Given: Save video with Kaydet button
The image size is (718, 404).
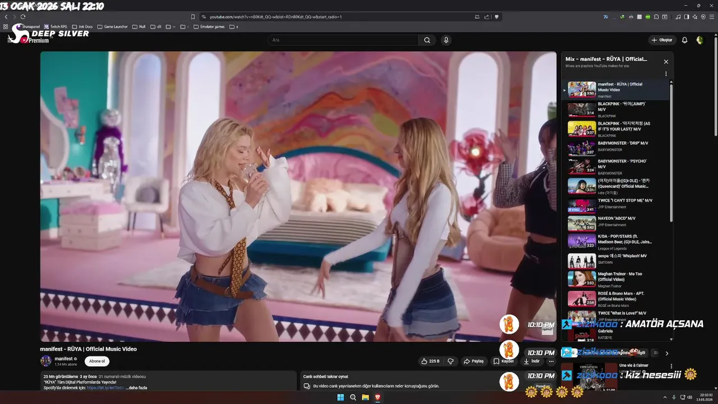Looking at the screenshot, I should coord(504,361).
